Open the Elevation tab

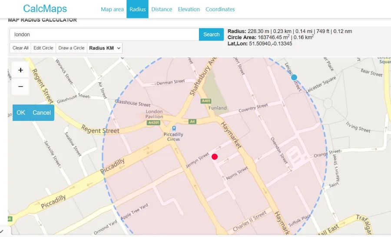(189, 9)
